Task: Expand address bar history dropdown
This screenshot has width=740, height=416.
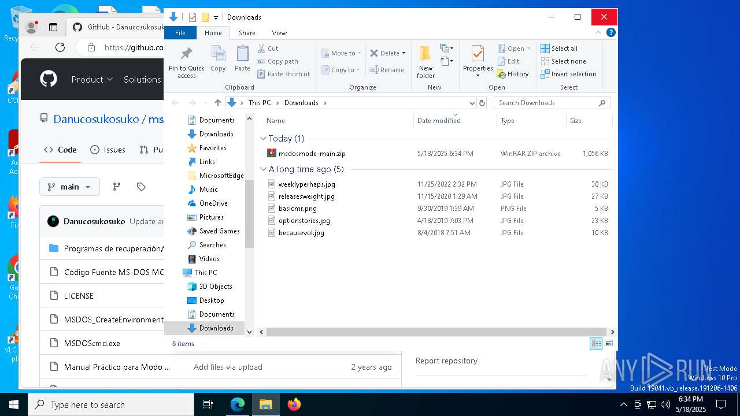Action: point(472,103)
